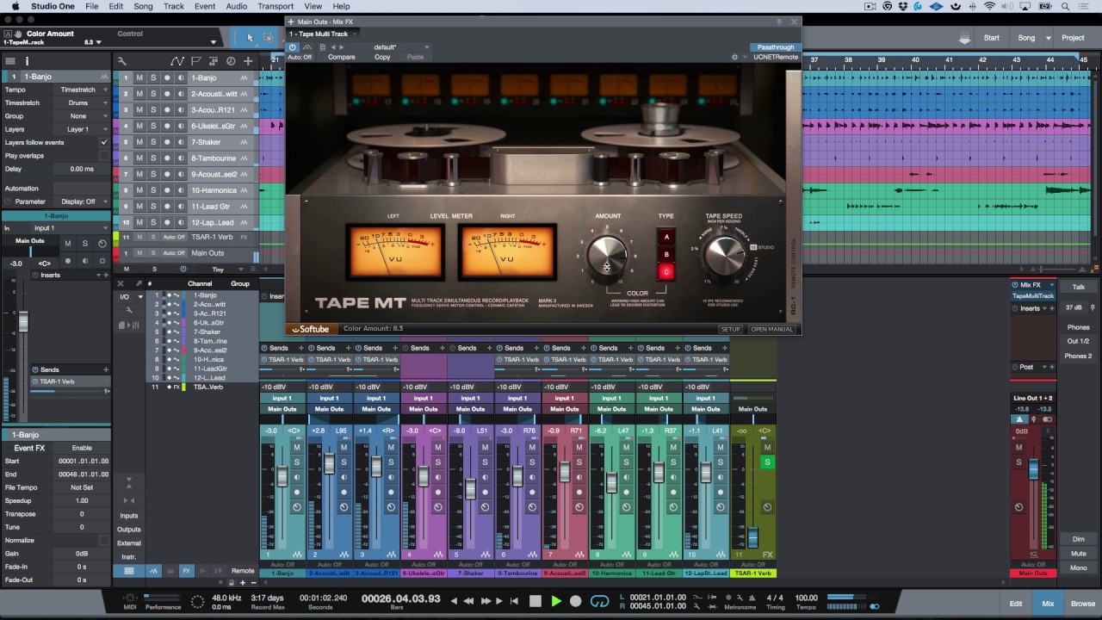
Task: Select the Arrow tool
Action: (x=250, y=37)
